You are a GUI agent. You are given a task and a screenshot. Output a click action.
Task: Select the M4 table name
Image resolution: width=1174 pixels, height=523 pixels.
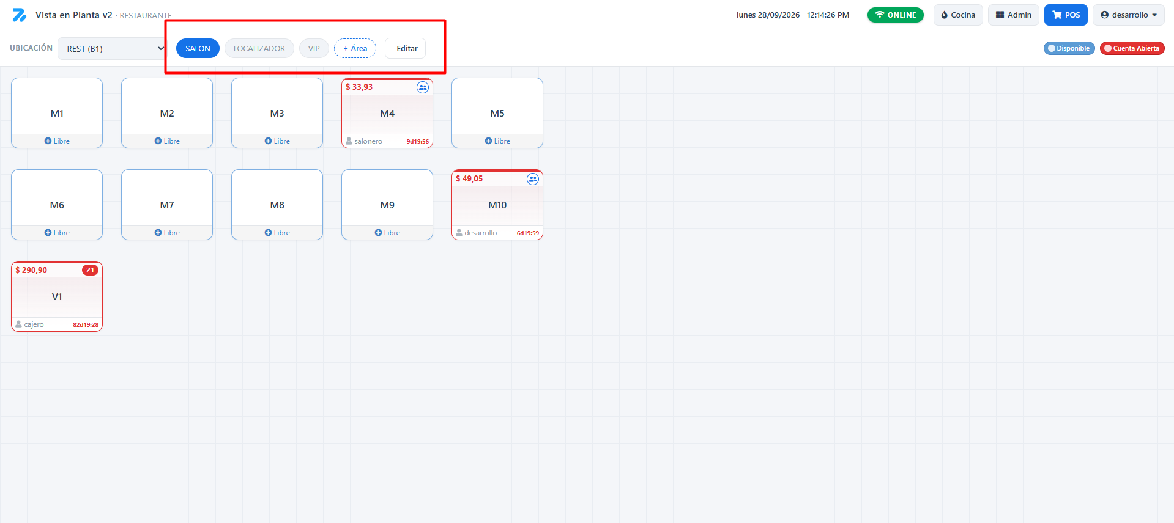point(387,114)
